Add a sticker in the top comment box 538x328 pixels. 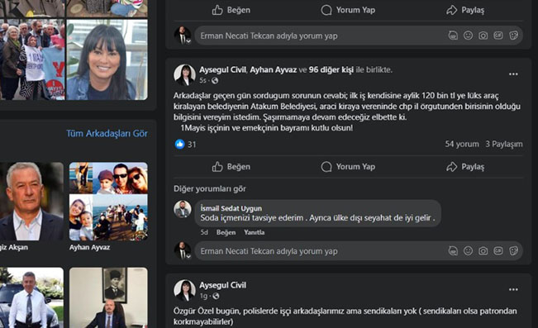[513, 36]
